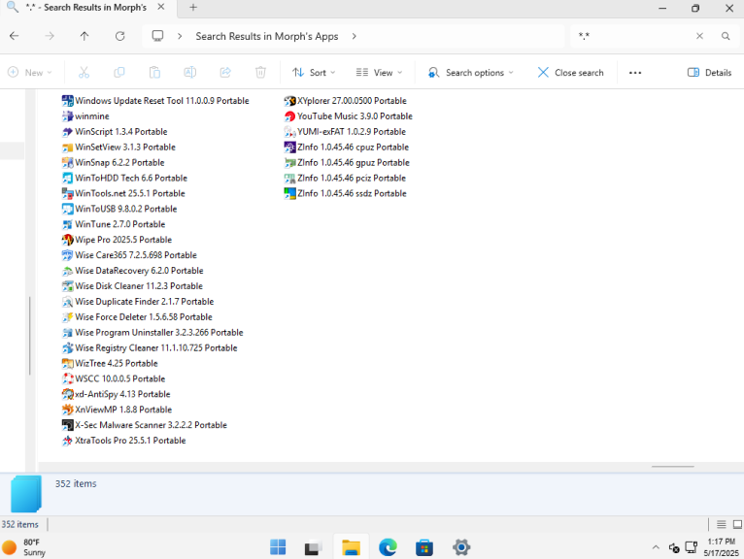Screen dimensions: 744x559
Task: Click inside the search input field
Action: 633,36
